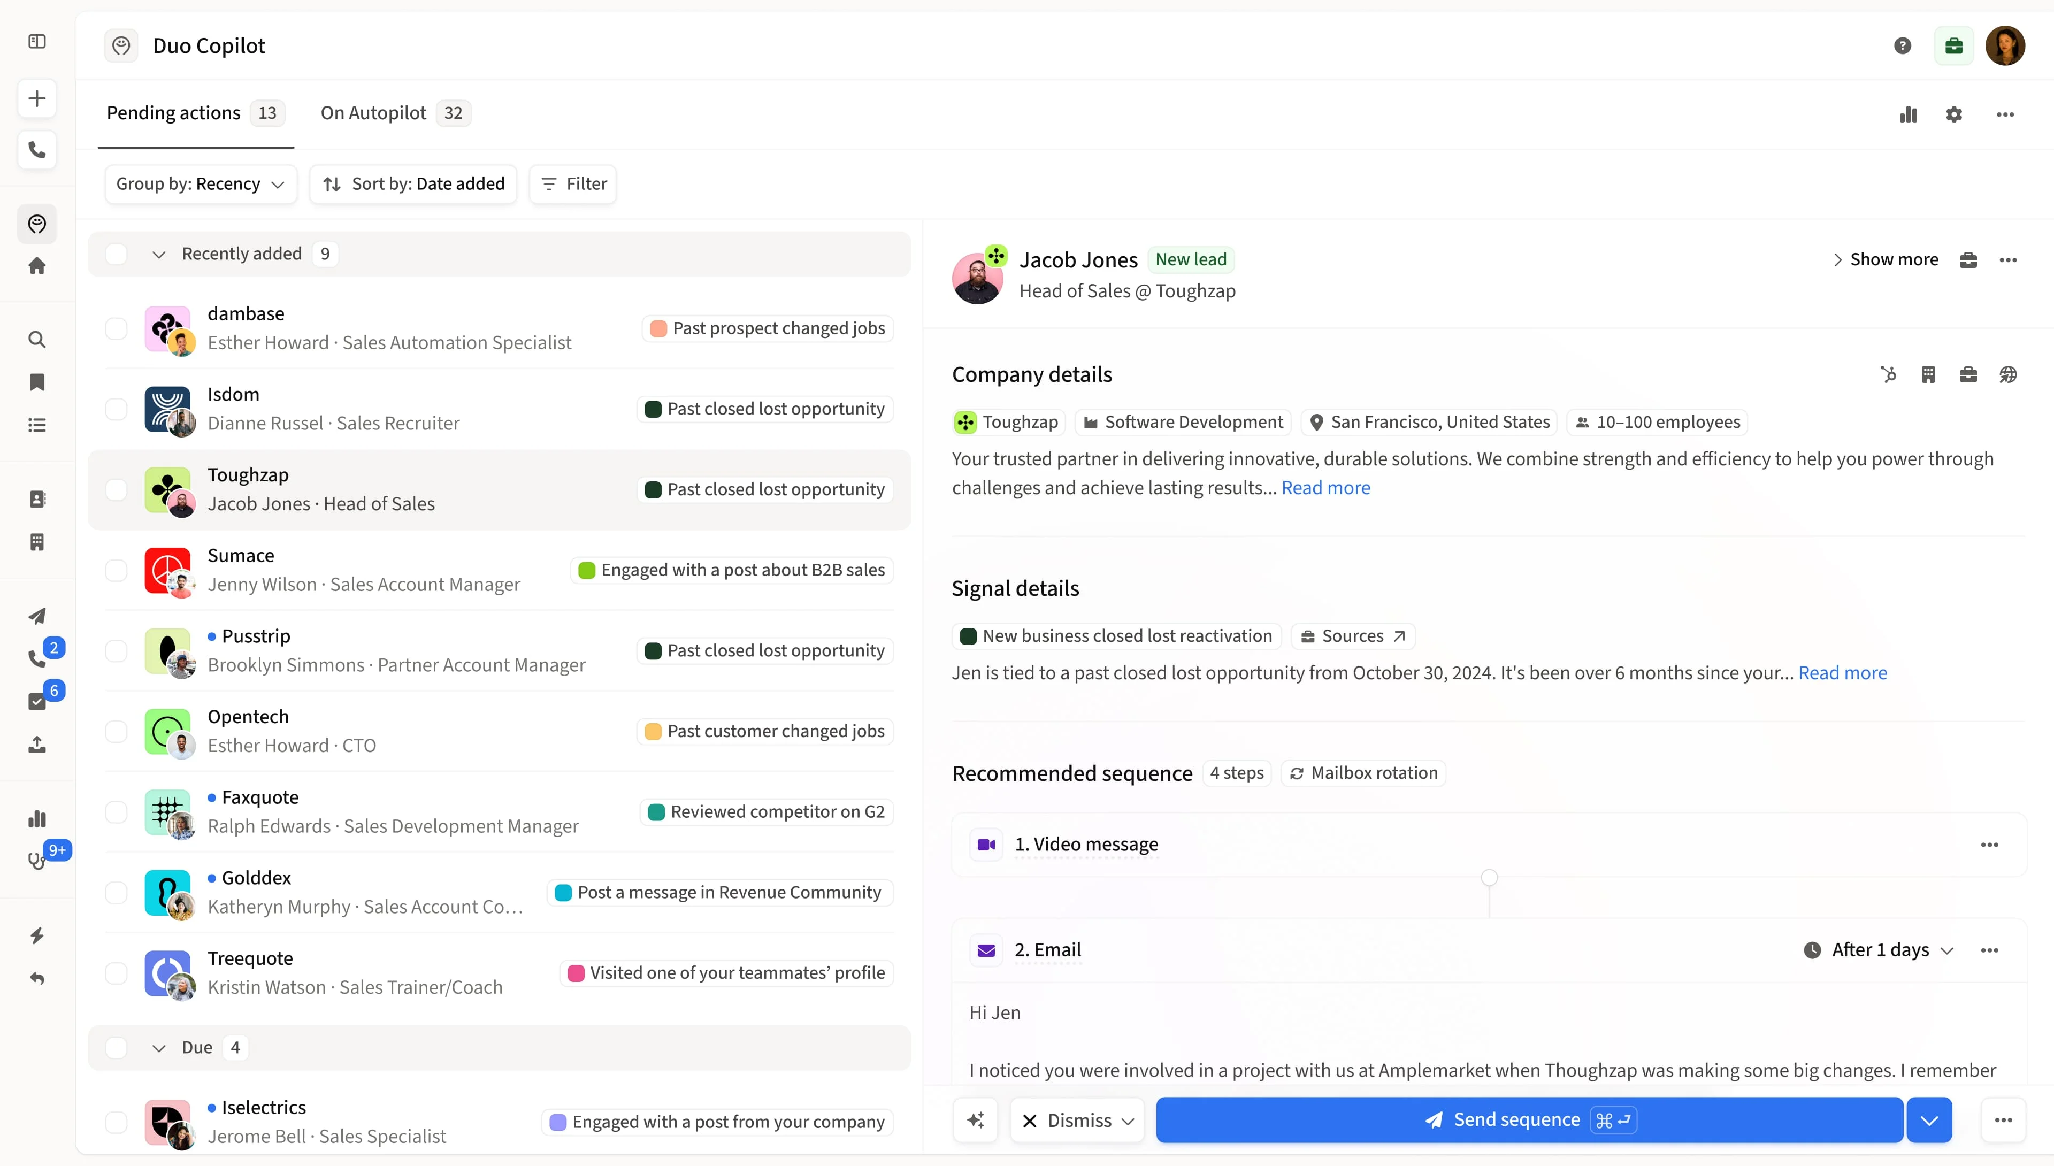Open the Group by Recency dropdown
Viewport: 2054px width, 1166px height.
[200, 183]
